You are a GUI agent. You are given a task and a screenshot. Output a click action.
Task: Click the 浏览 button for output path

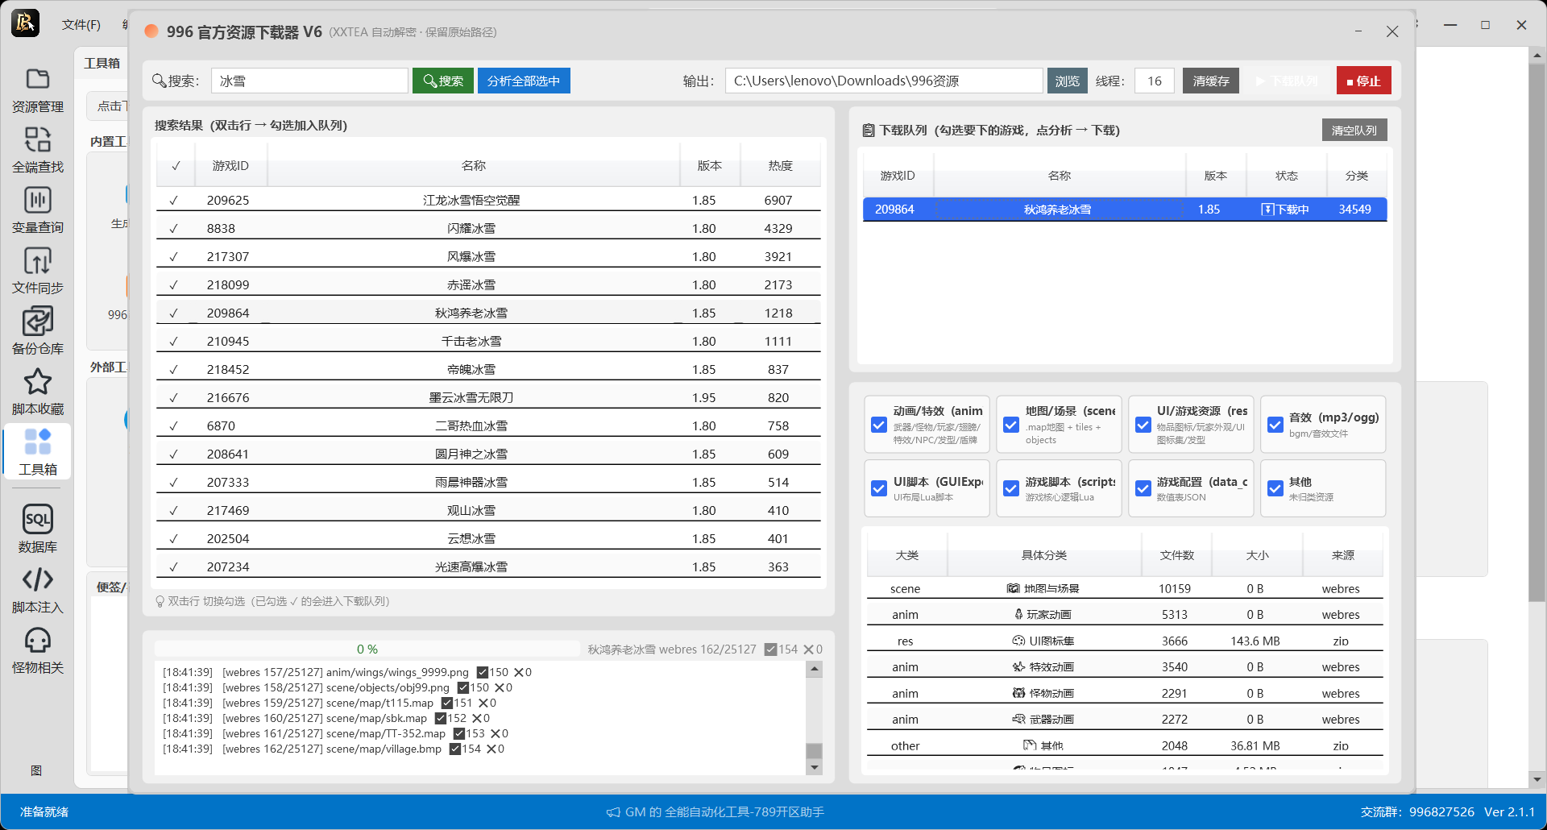(x=1068, y=81)
